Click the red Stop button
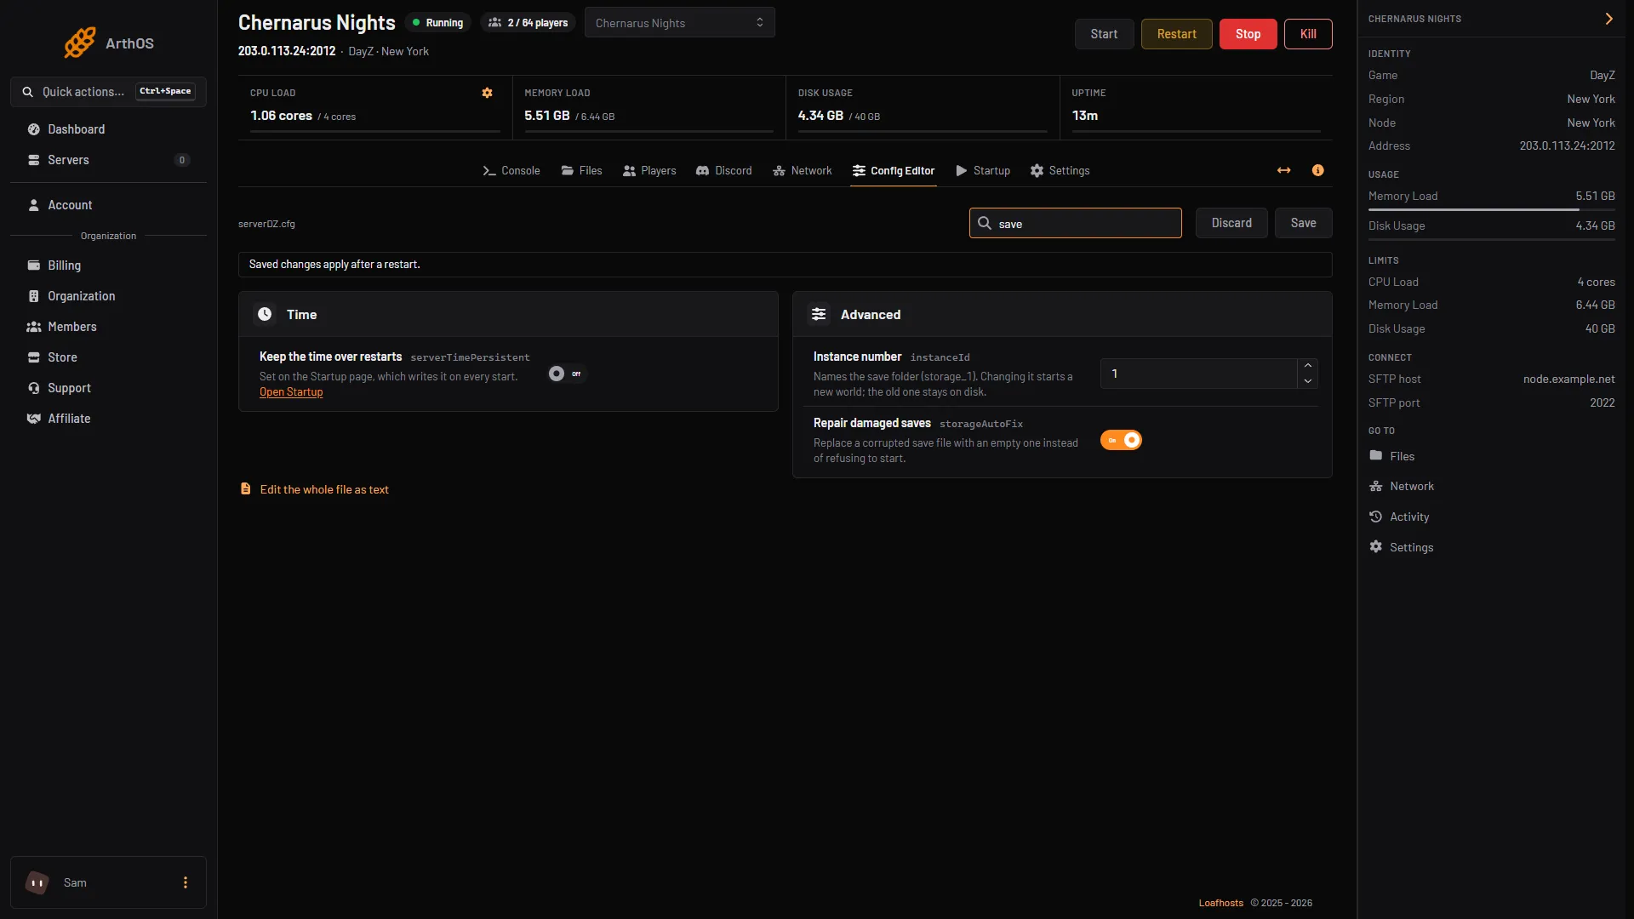1634x919 pixels. tap(1248, 34)
